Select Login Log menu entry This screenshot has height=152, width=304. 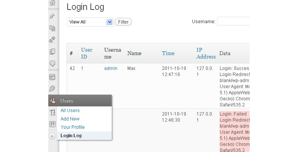tap(71, 136)
